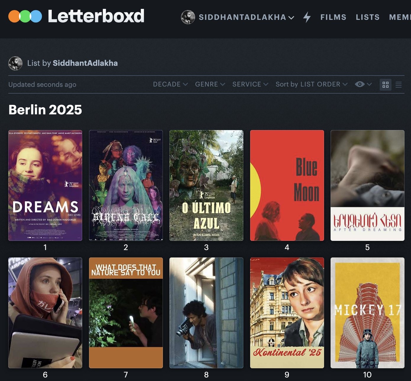This screenshot has width=411, height=381.
Task: Click the list author's small avatar
Action: tap(15, 63)
